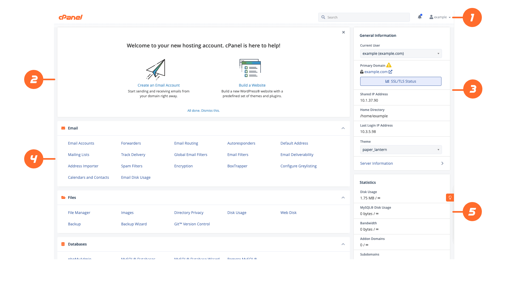Collapse the Email section

tap(343, 128)
